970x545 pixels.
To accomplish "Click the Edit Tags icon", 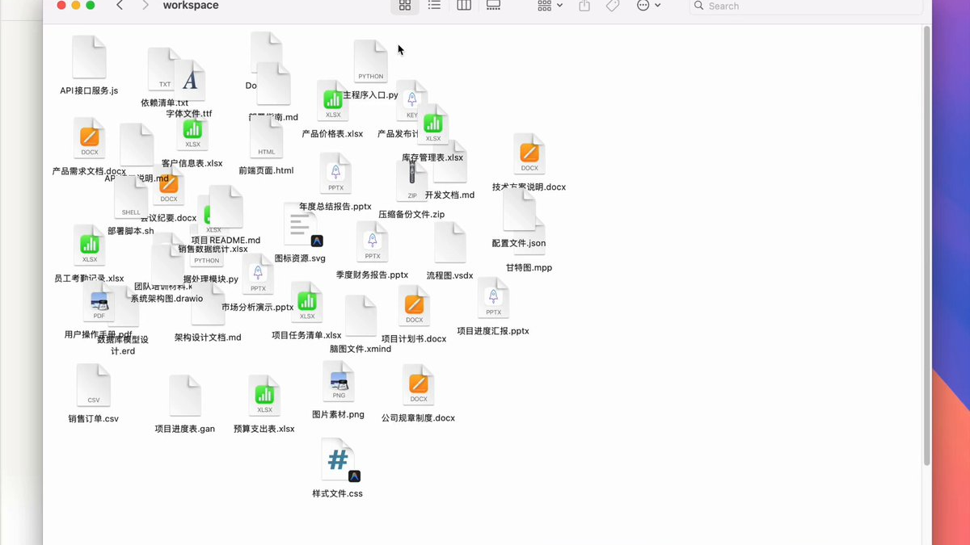I will click(613, 6).
